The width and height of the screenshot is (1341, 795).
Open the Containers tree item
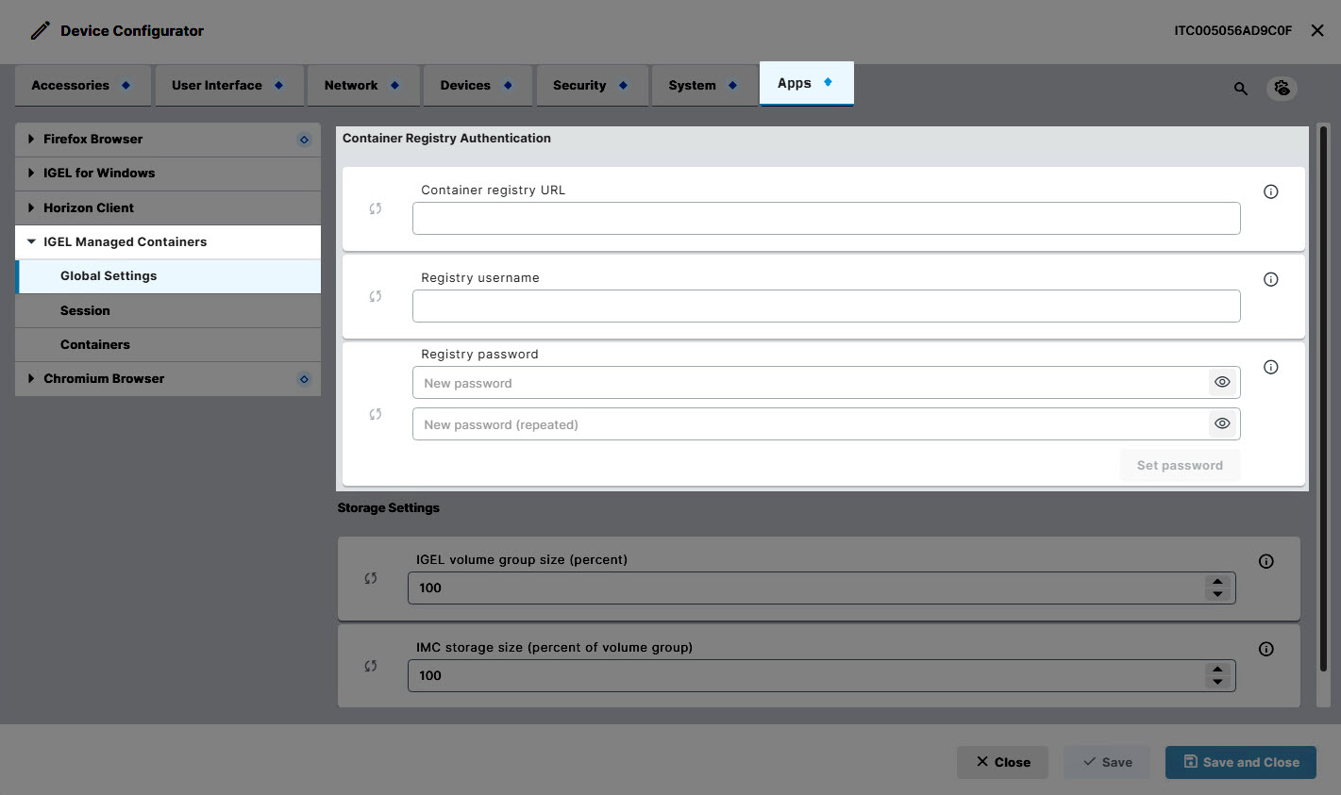click(168, 344)
